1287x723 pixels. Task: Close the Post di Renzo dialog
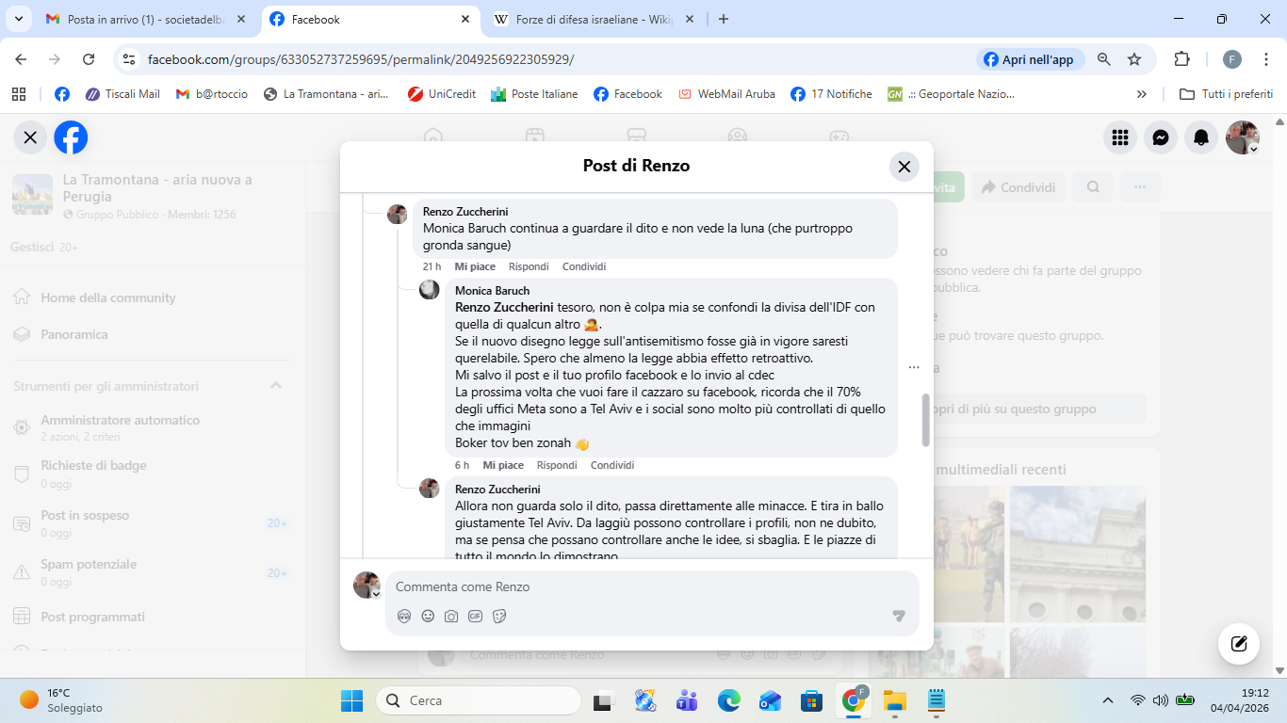coord(904,167)
